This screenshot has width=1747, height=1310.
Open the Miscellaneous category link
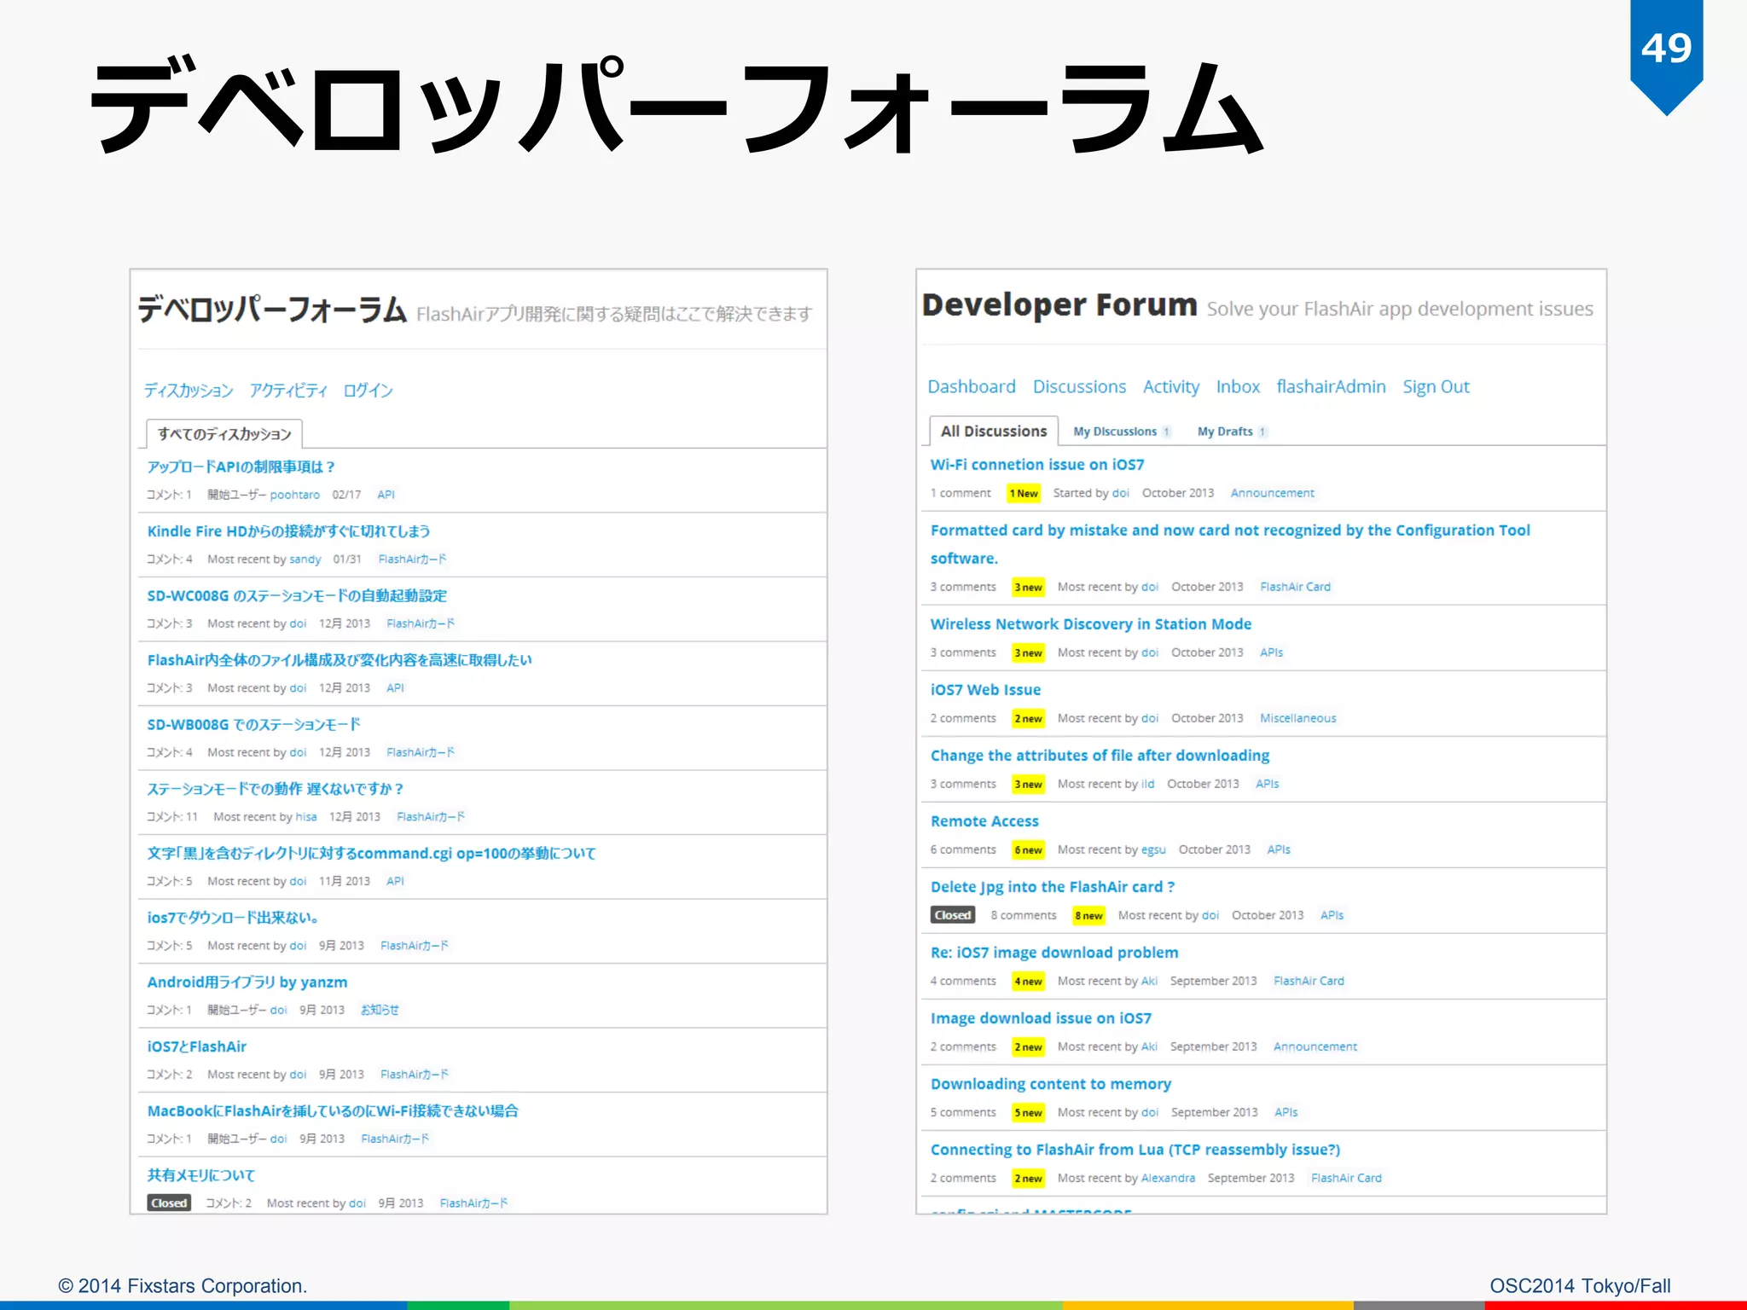point(1298,718)
